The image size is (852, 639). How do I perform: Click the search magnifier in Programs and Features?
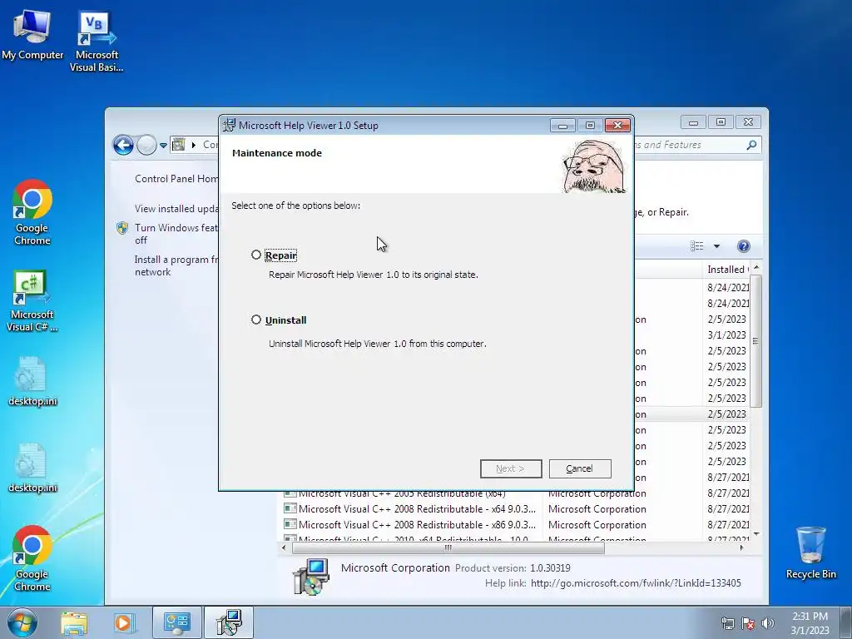751,145
